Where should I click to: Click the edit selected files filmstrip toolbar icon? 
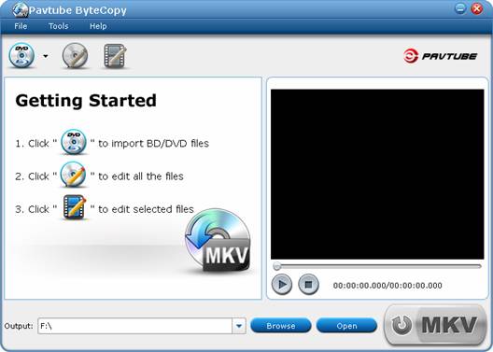click(x=115, y=56)
